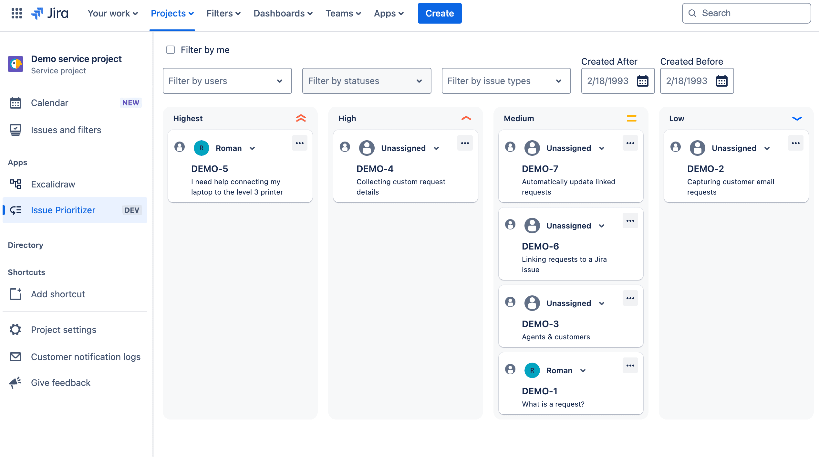Screen dimensions: 819x457
Task: Click the Create button
Action: pyautogui.click(x=440, y=13)
